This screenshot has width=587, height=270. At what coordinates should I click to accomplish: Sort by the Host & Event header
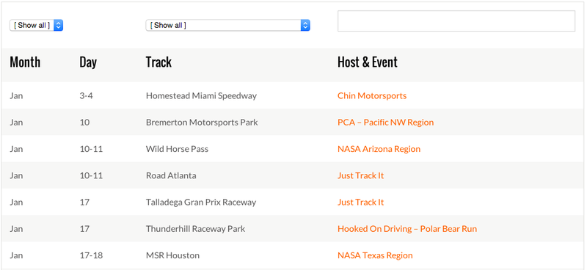point(368,62)
